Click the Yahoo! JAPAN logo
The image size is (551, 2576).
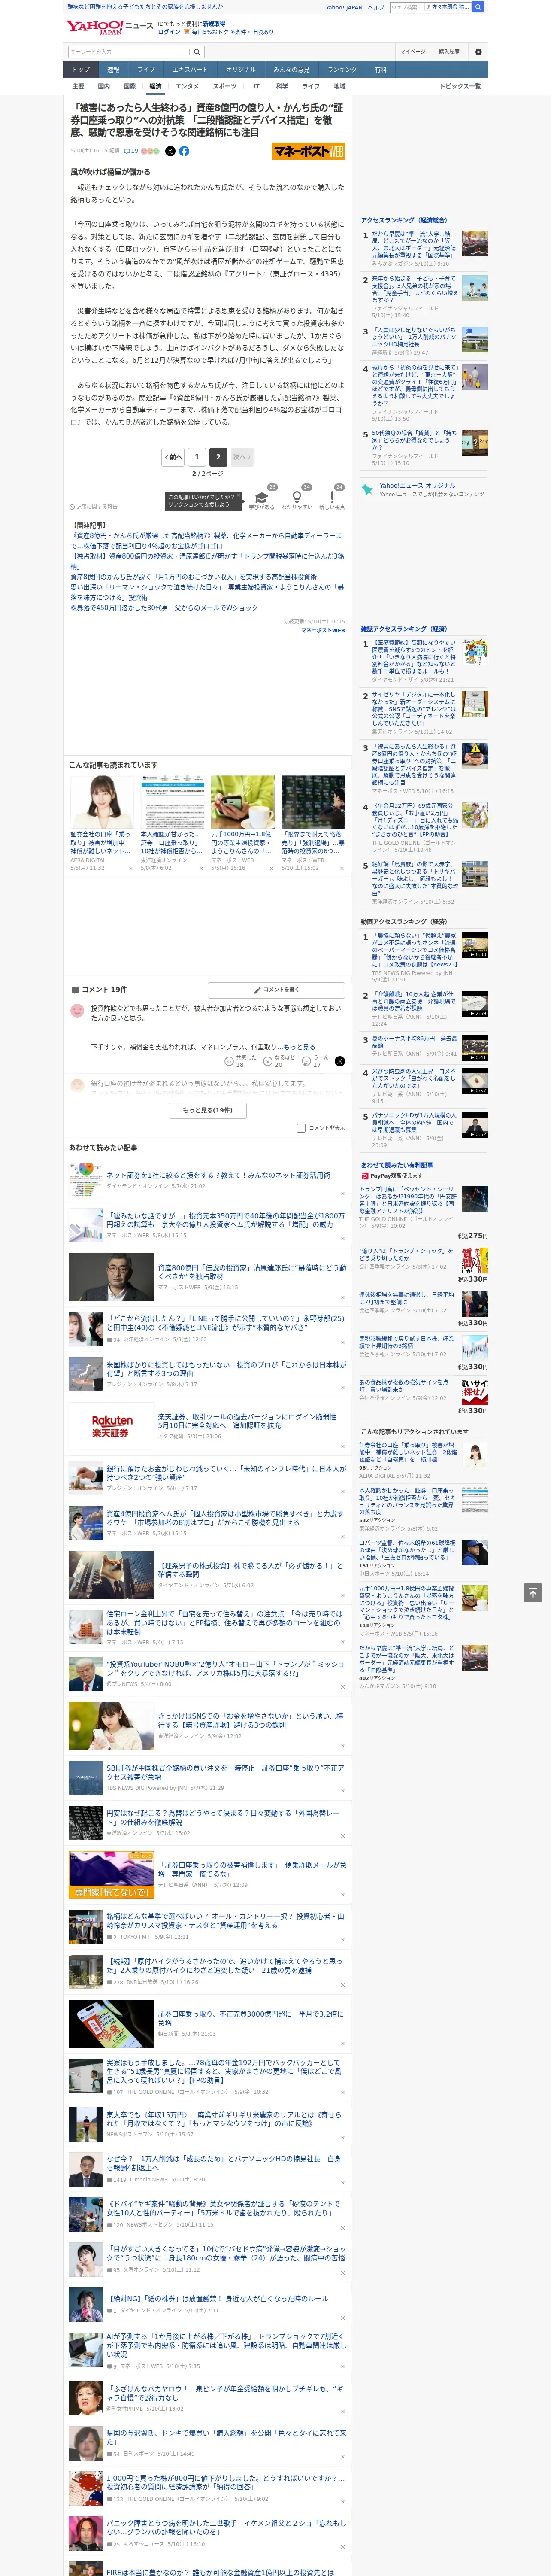(x=95, y=27)
